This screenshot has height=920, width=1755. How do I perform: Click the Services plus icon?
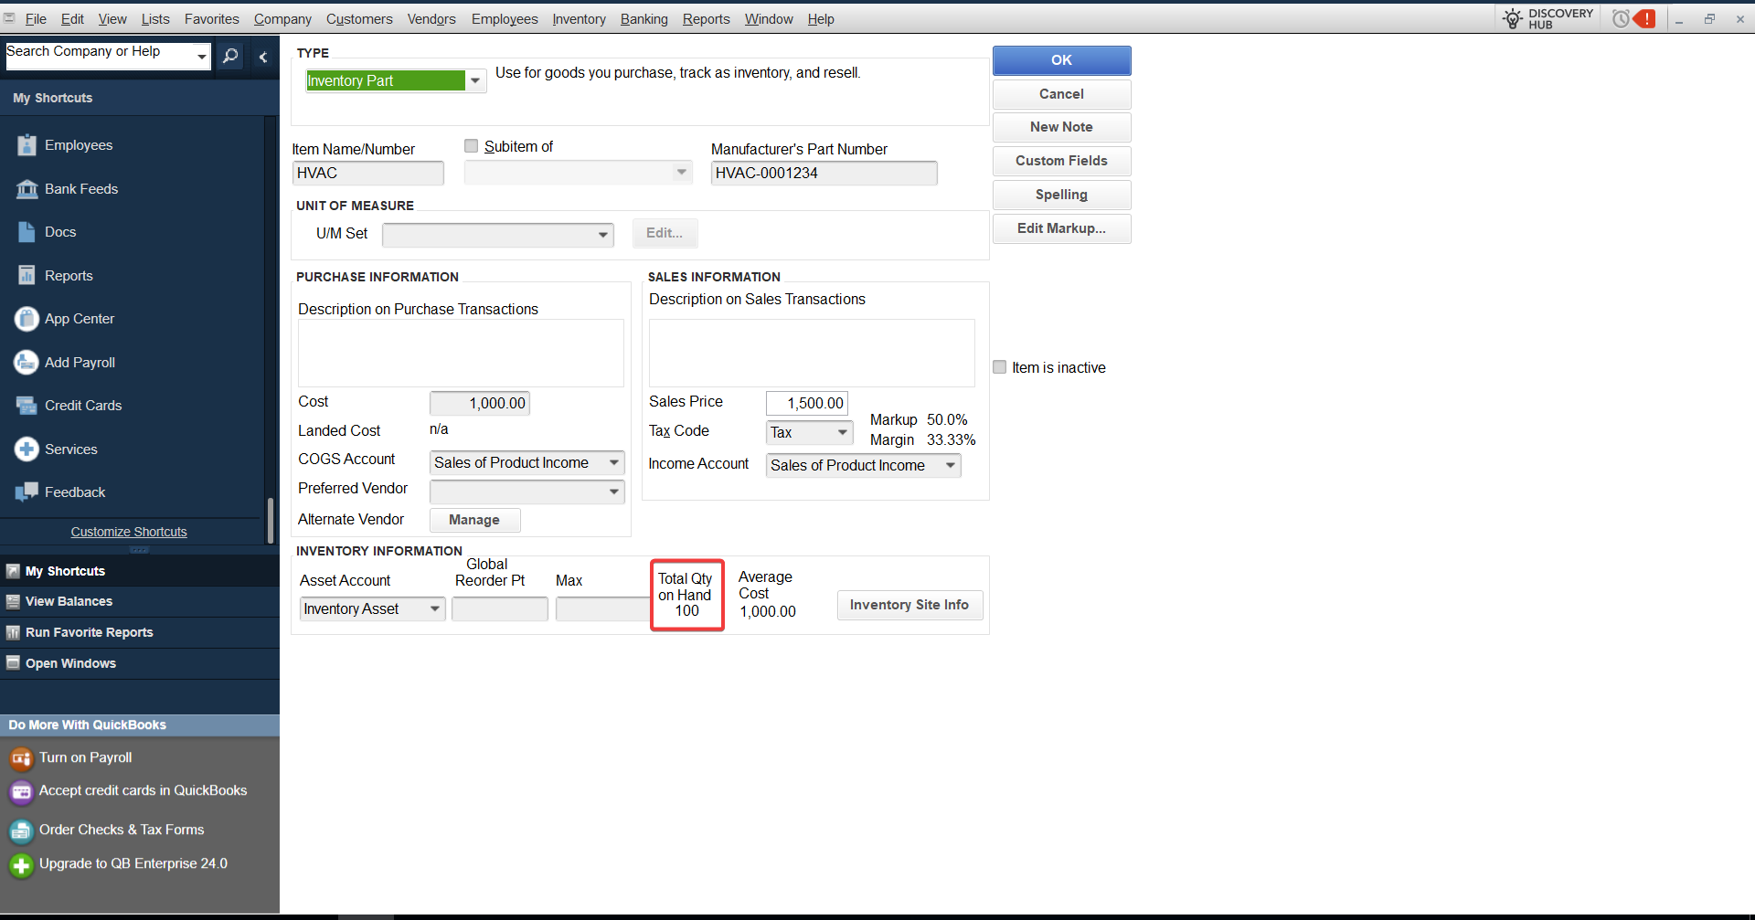[27, 449]
